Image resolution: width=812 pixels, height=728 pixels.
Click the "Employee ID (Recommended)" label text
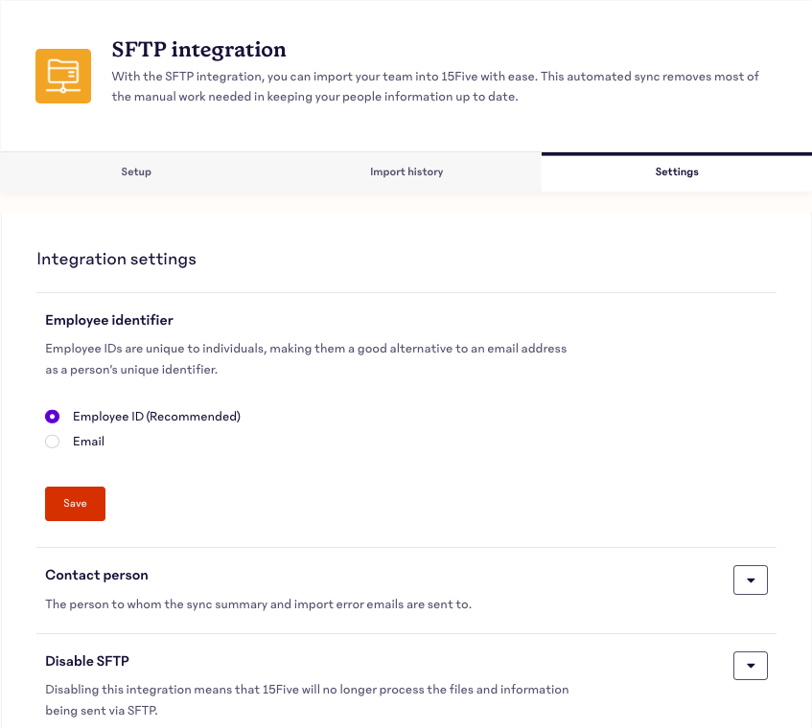(x=156, y=417)
